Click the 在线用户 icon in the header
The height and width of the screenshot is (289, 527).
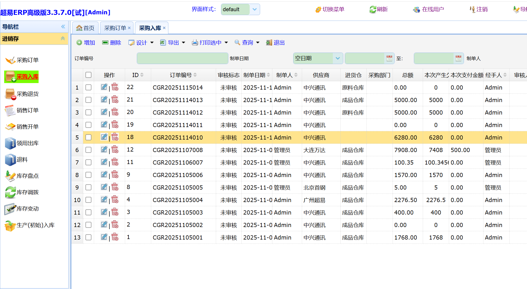coord(416,10)
